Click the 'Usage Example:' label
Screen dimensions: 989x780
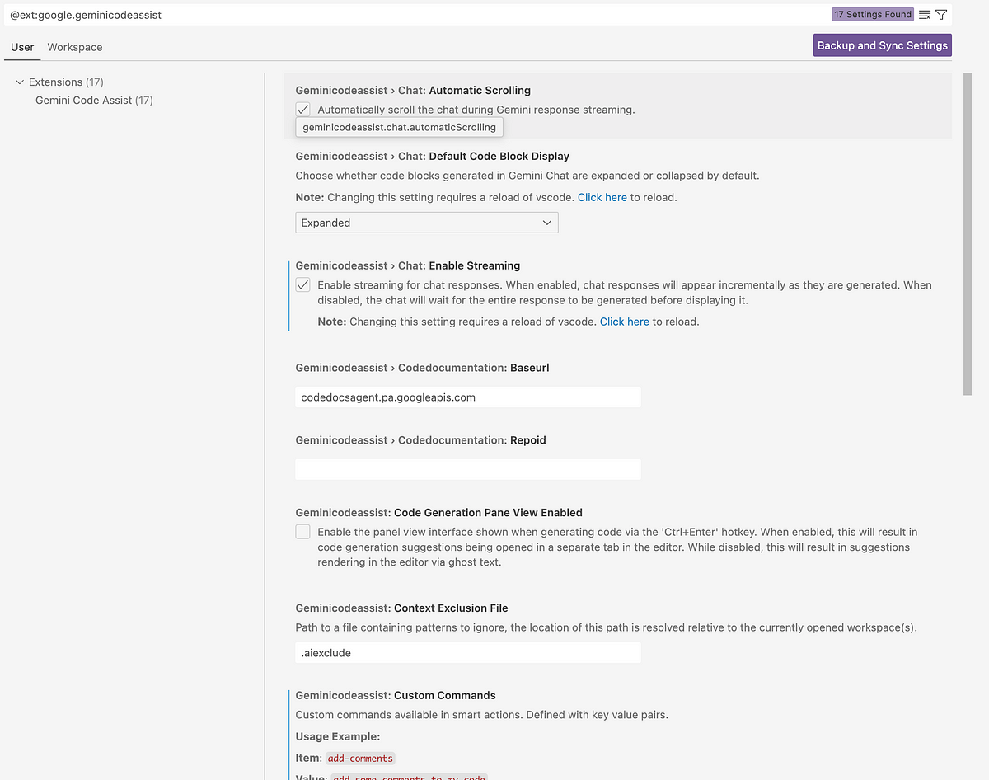click(x=338, y=737)
